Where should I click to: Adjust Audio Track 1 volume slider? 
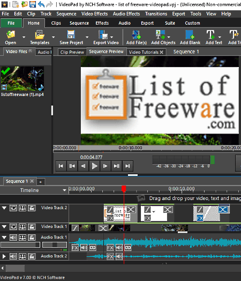pyautogui.click(x=20, y=245)
